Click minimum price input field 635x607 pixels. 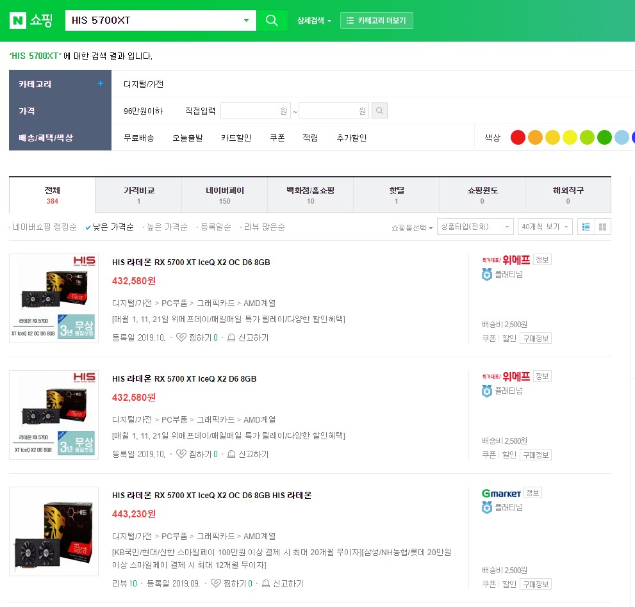click(256, 111)
